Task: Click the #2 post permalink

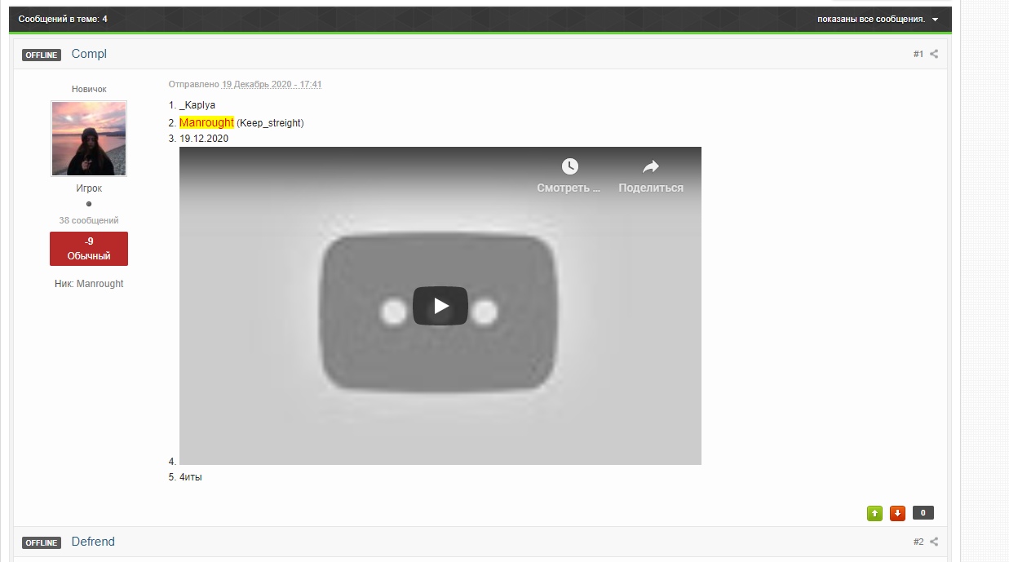Action: pyautogui.click(x=918, y=542)
